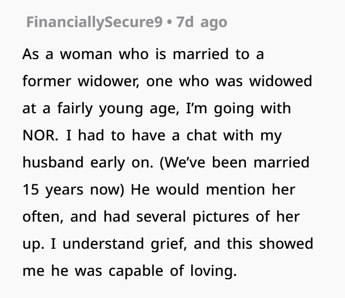
Task: Click the bullet separator after the username
Action: (169, 23)
